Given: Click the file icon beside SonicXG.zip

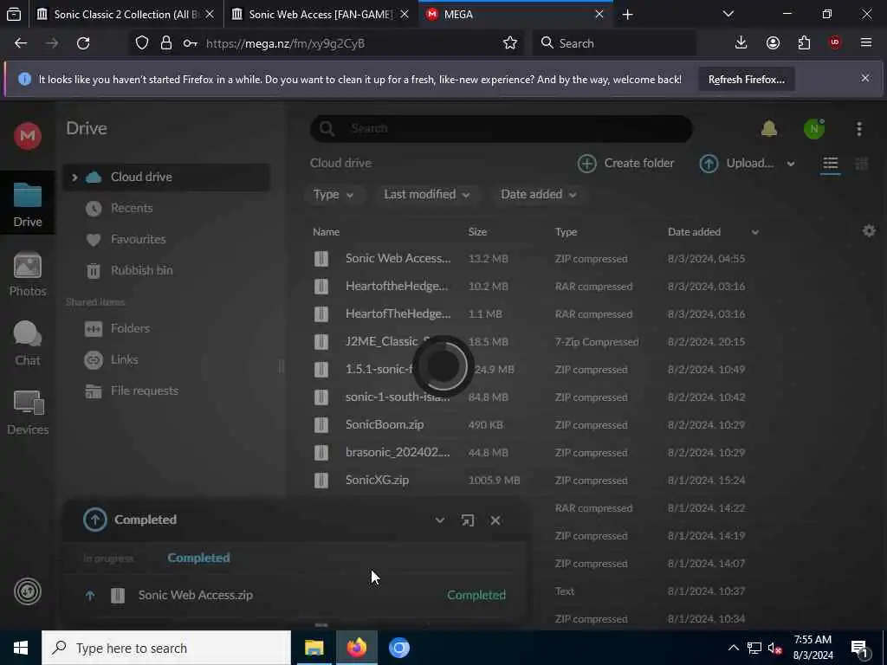Looking at the screenshot, I should click(321, 480).
